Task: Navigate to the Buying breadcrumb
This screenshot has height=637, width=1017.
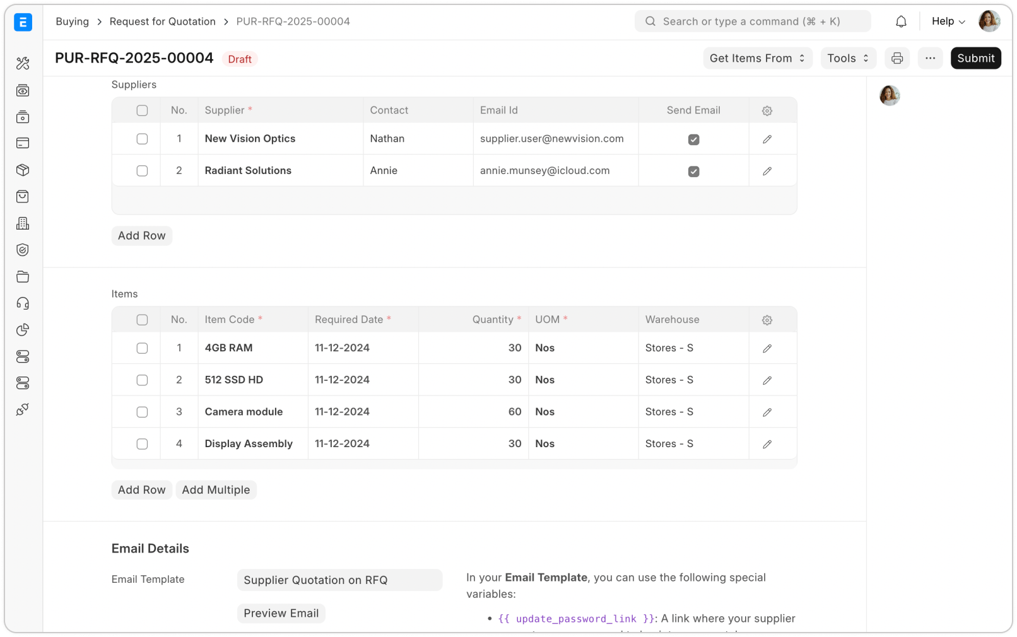Action: coord(72,21)
